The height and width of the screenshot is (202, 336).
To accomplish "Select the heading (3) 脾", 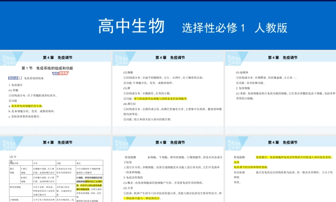I will pos(127,88).
